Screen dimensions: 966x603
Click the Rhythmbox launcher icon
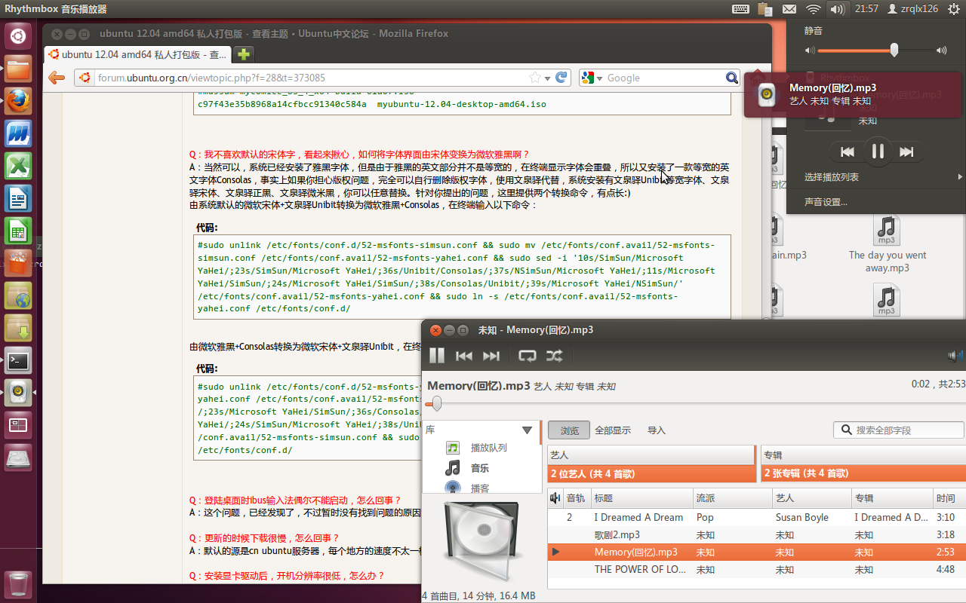18,393
